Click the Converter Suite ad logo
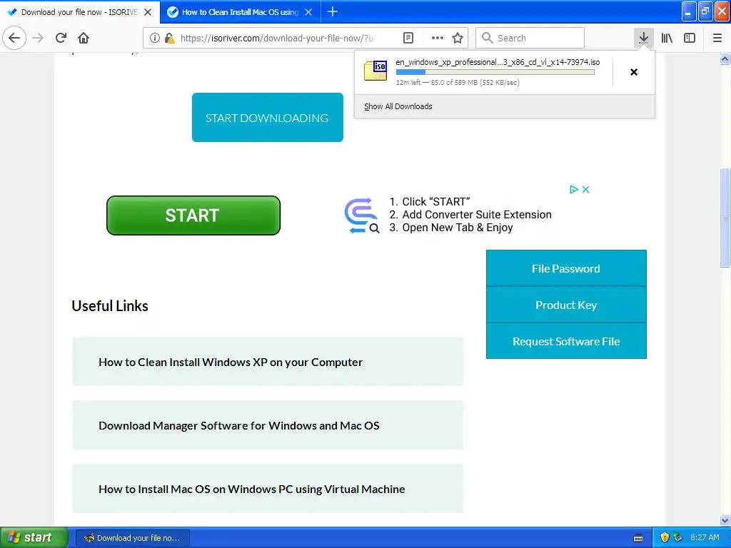Image resolution: width=731 pixels, height=548 pixels. [361, 215]
